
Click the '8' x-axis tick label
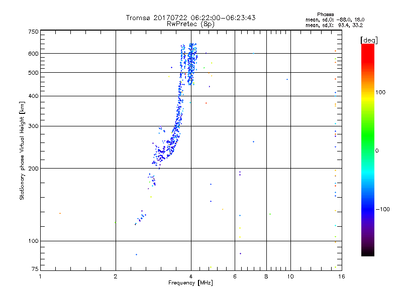pos(266,276)
